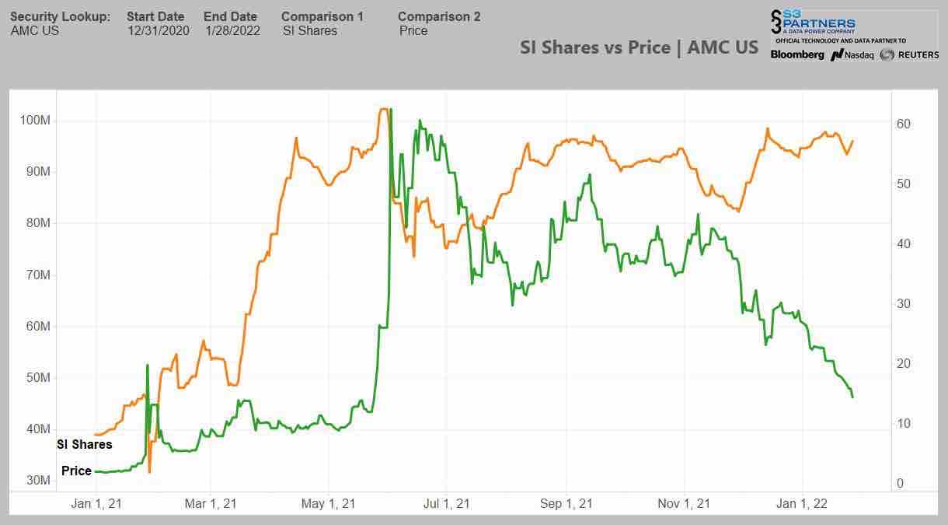Click the Nov 1, 21 axis label
948x525 pixels.
click(684, 504)
